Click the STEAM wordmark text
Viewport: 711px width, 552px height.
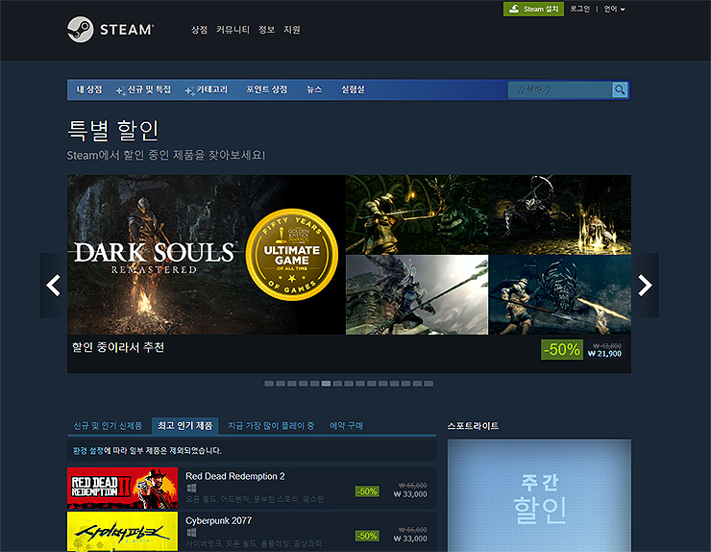tap(127, 30)
